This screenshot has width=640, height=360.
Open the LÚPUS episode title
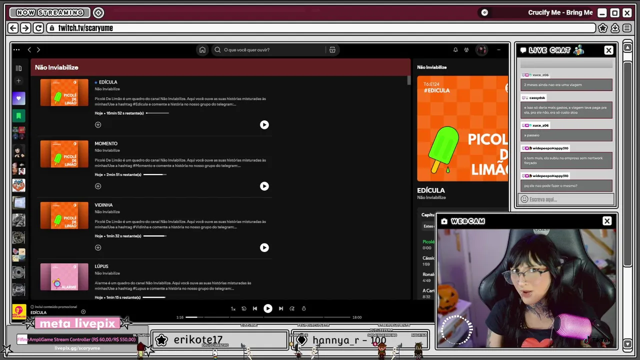click(x=101, y=266)
